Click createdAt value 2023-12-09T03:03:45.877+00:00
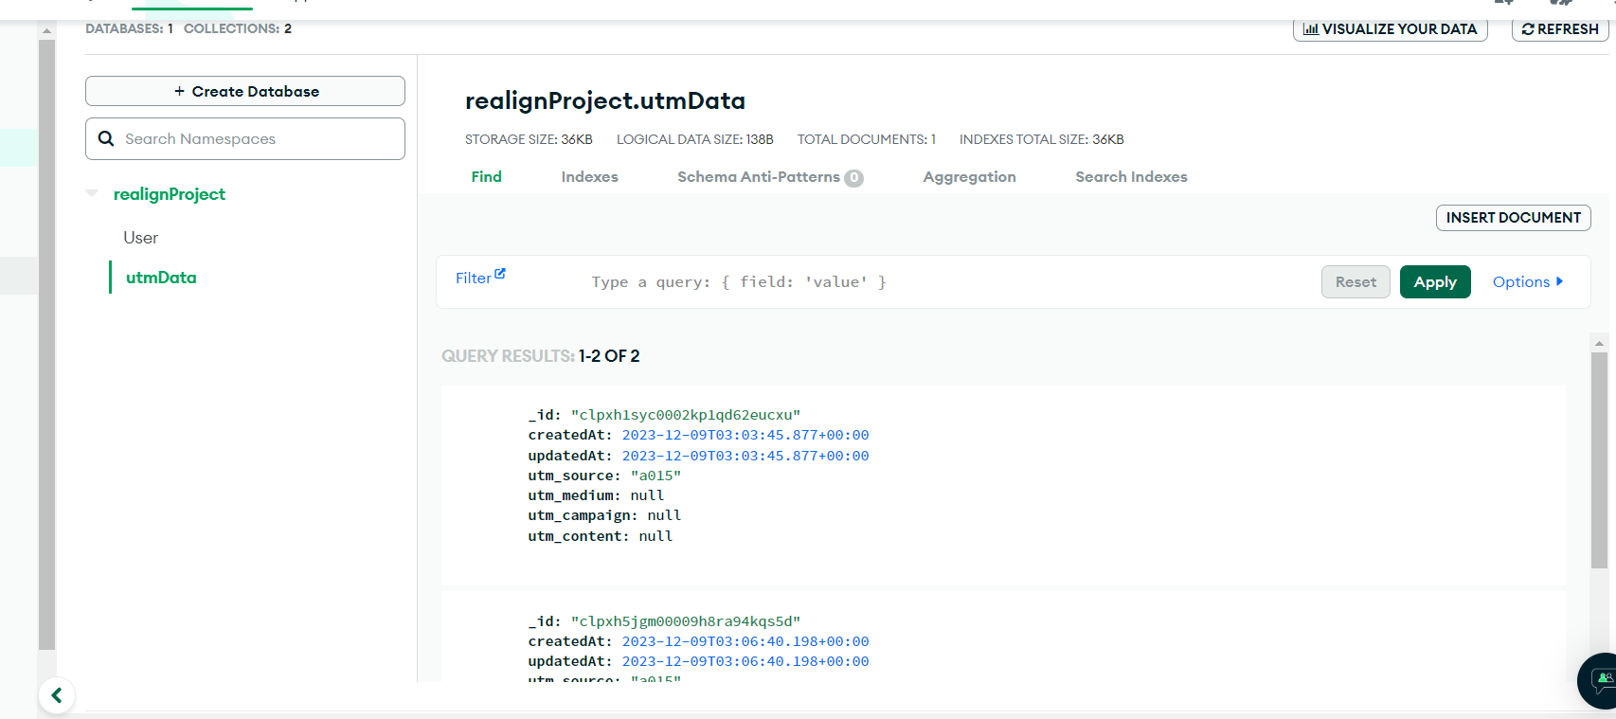 [x=745, y=435]
